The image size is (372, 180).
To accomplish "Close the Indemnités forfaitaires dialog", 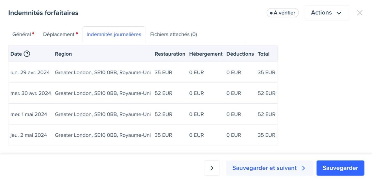I will coord(360,13).
